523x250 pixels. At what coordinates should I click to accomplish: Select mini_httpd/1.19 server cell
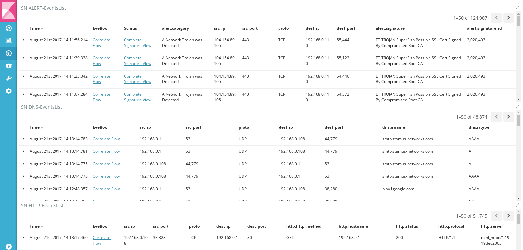tap(495, 240)
